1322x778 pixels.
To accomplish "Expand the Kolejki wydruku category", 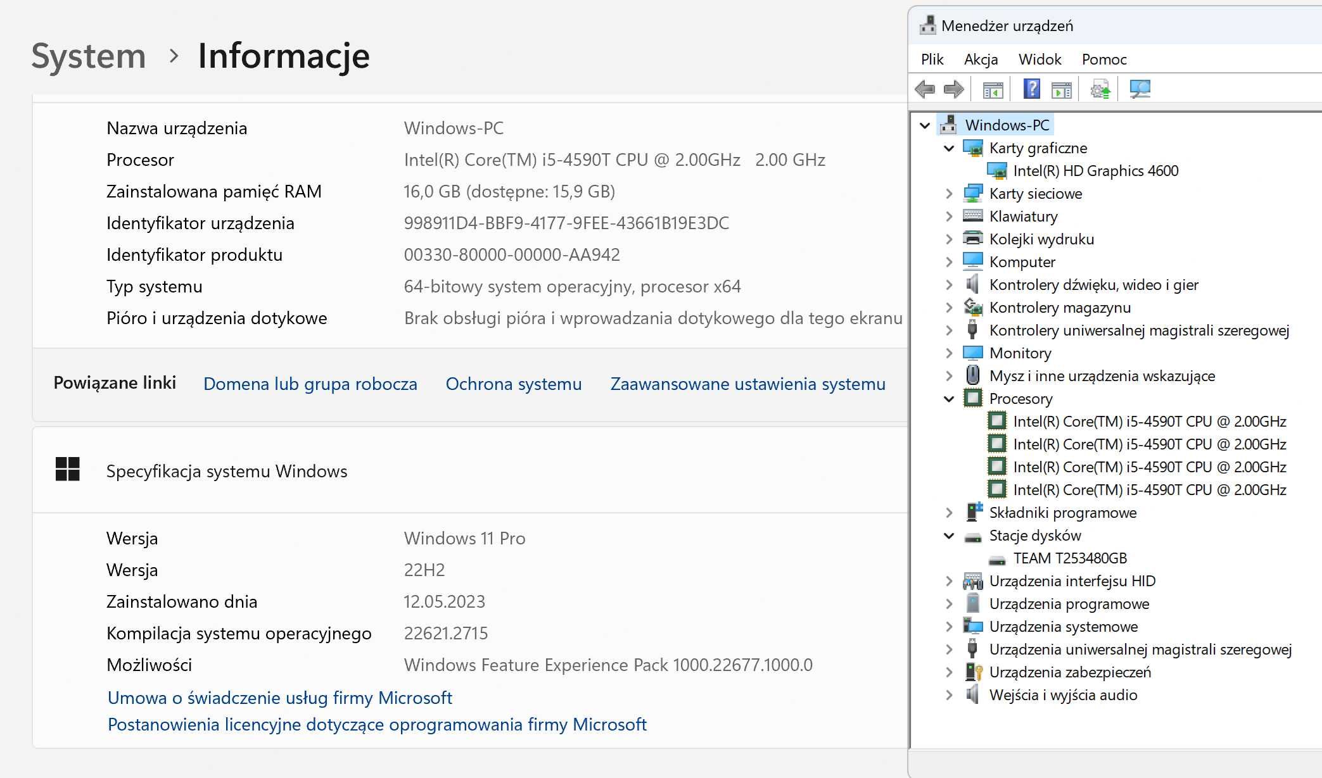I will pos(949,239).
